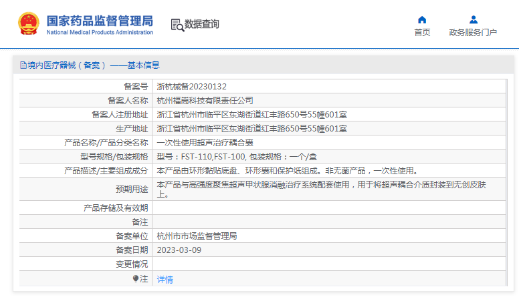This screenshot has width=519, height=303.
Task: Click the 生产地址 address value
Action: coord(251,129)
